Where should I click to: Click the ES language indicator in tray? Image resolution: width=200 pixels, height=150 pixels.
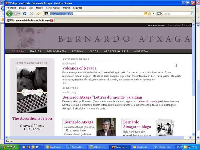178,147
